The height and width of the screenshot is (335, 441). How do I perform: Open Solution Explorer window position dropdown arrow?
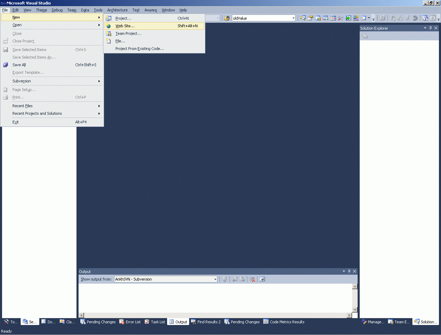coord(425,28)
